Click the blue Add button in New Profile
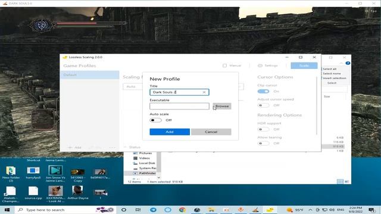Image resolution: width=381 pixels, height=214 pixels. tap(170, 132)
